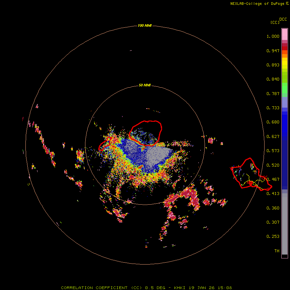The height and width of the screenshot is (290, 290).
Task: Click the TH threshold label
Action: pyautogui.click(x=277, y=251)
